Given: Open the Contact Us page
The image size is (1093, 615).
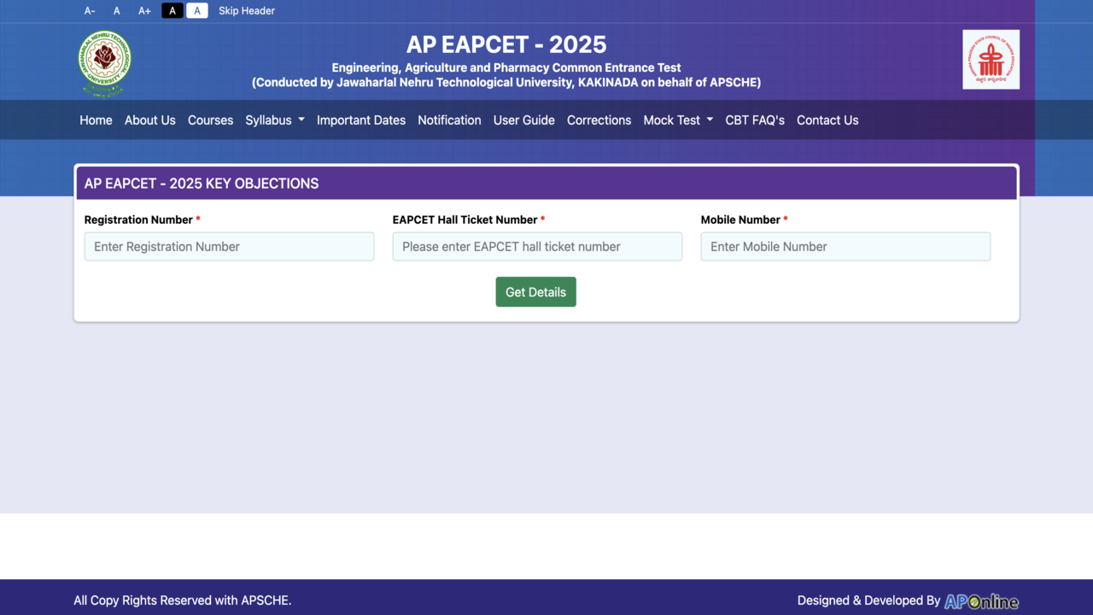Looking at the screenshot, I should tap(827, 120).
